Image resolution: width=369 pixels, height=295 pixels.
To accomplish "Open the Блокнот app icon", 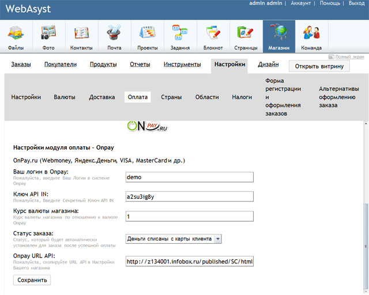I will pos(213,36).
